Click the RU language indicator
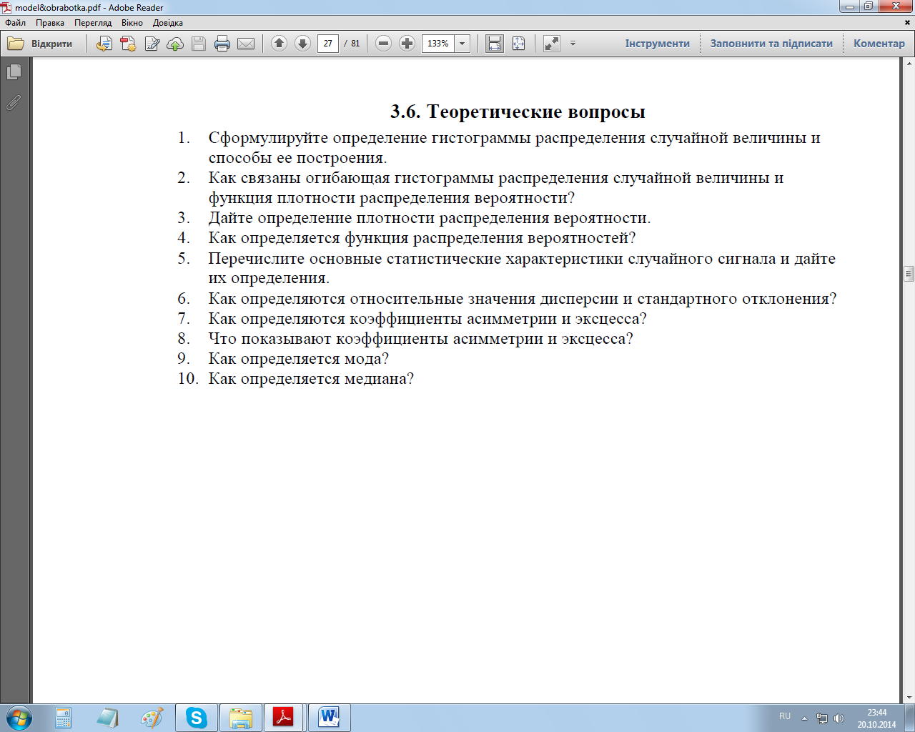The image size is (915, 732). [x=785, y=716]
